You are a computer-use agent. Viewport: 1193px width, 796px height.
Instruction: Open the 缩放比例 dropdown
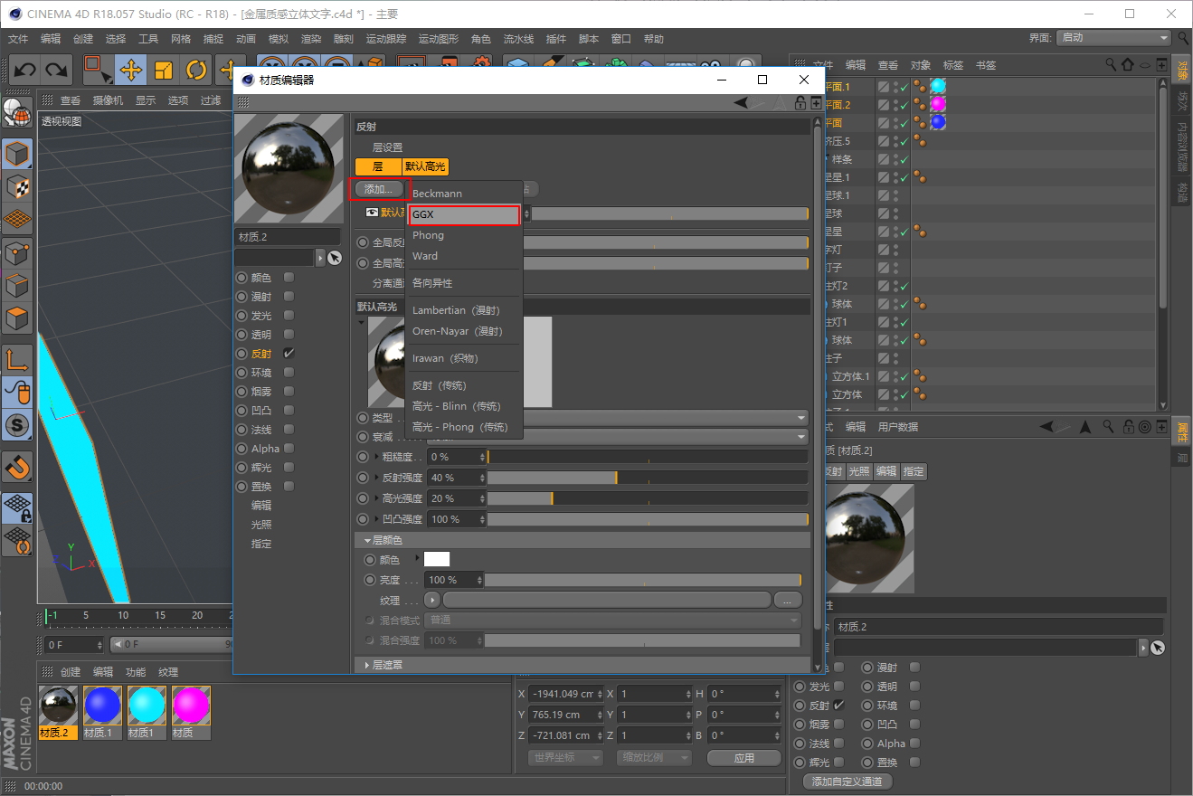(654, 757)
